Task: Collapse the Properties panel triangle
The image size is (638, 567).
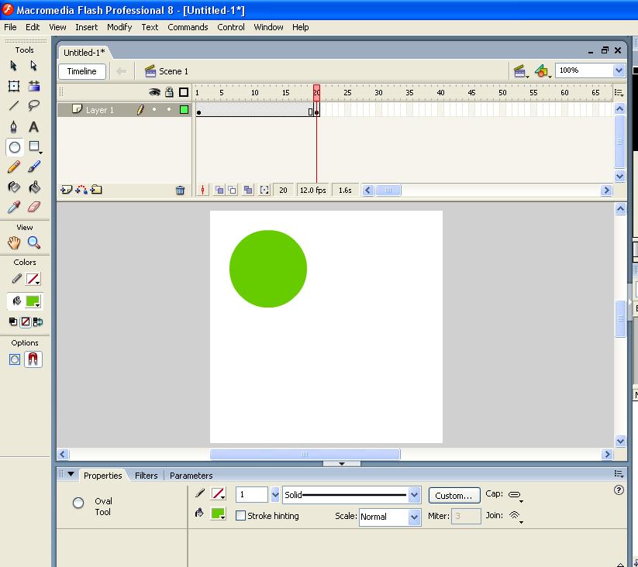Action: 71,474
